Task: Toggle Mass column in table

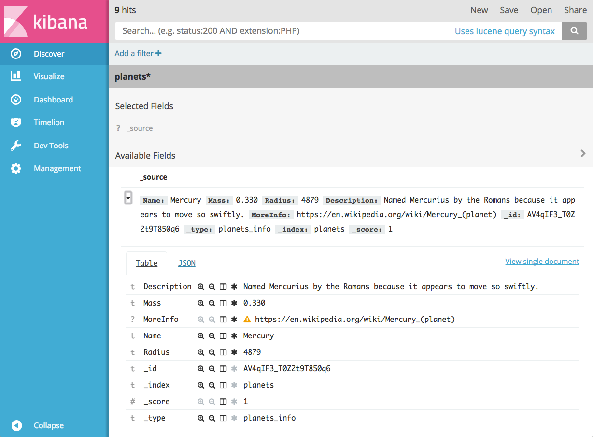Action: pyautogui.click(x=223, y=303)
